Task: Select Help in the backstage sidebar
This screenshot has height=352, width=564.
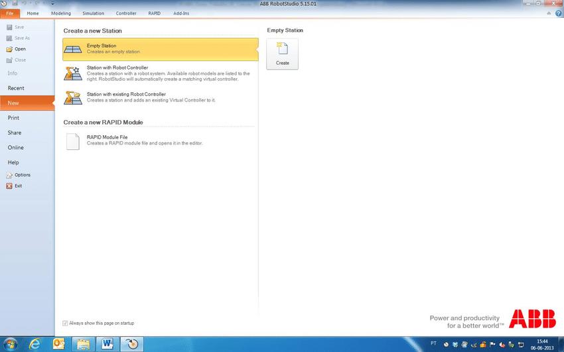Action: (x=27, y=162)
